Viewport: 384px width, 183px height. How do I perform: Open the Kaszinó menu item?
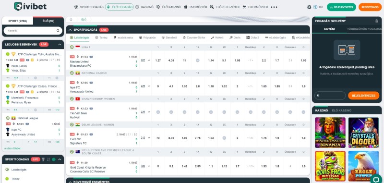pos(144,7)
